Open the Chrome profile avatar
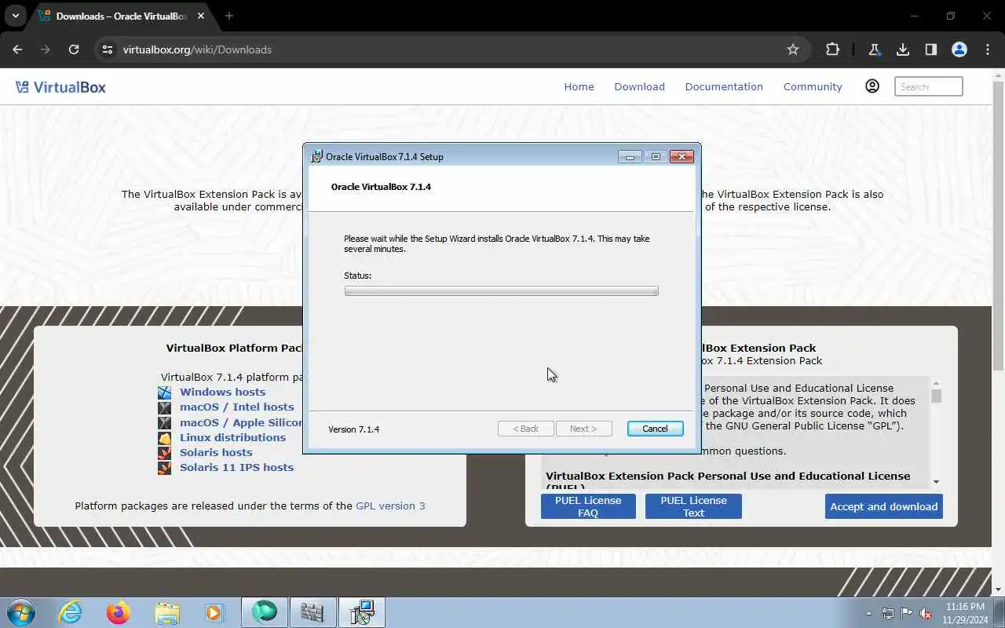Screen dimensions: 1005x628 point(959,49)
